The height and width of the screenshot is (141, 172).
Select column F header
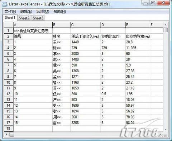(157, 25)
